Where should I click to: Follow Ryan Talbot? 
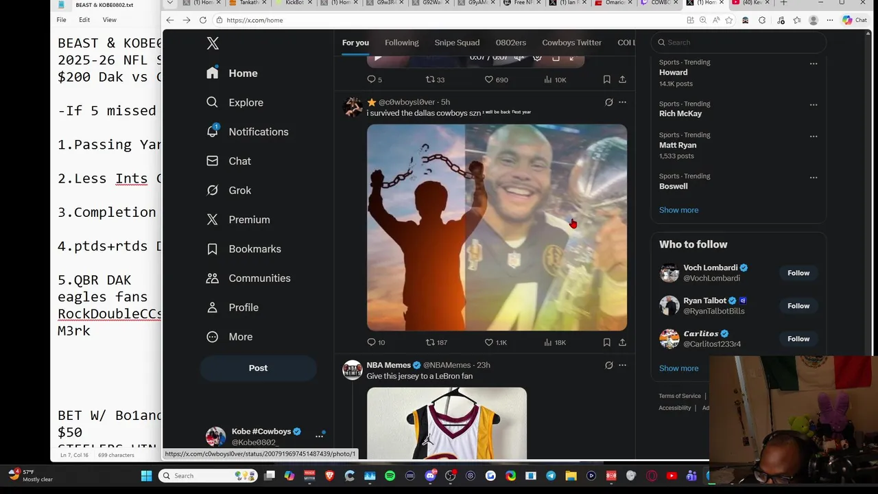(x=798, y=306)
